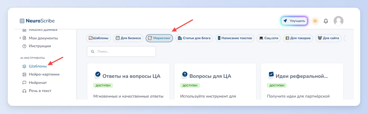Click the rocket icon in Улучшить
Screen dimensions: 368x114
point(285,21)
